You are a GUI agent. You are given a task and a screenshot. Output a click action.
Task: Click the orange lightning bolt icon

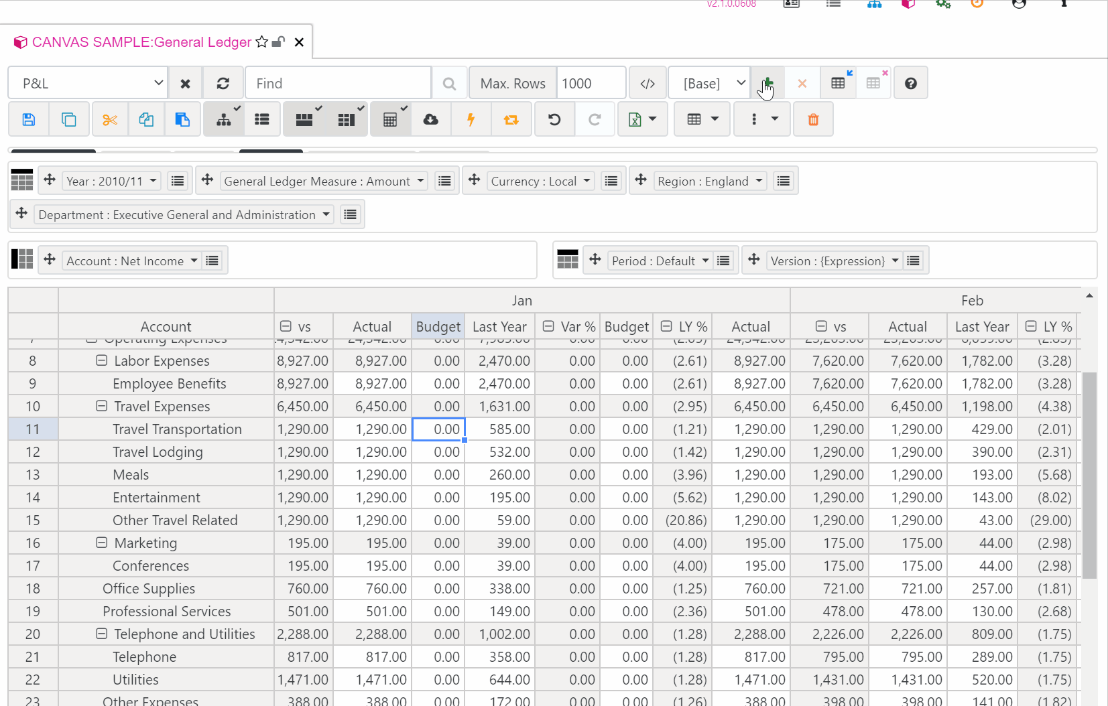[x=471, y=120]
